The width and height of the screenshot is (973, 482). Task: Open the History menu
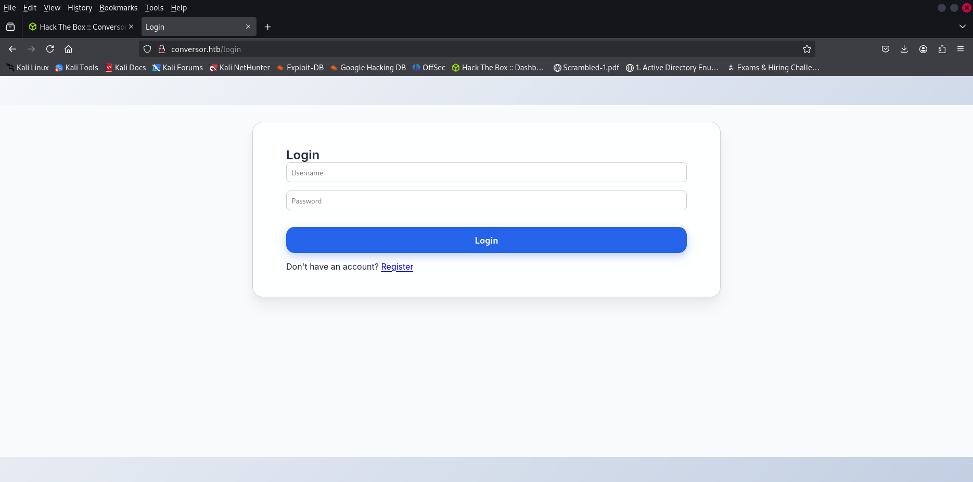(x=80, y=8)
